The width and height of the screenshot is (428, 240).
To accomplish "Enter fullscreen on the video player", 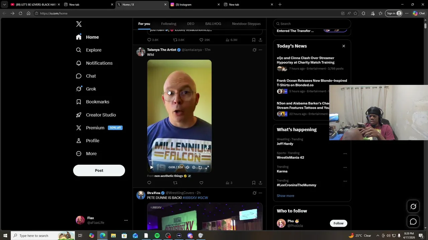I will coord(207,167).
